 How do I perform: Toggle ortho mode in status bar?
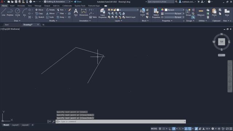[x=170, y=128]
